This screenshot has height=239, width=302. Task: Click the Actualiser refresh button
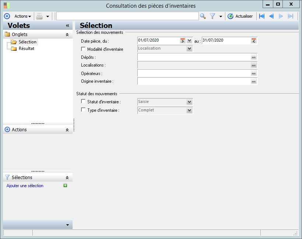tap(240, 16)
